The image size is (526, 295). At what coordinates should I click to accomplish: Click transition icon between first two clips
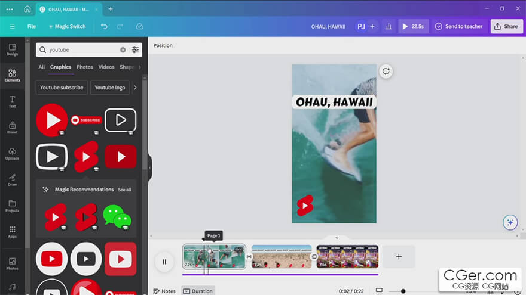coord(249,256)
